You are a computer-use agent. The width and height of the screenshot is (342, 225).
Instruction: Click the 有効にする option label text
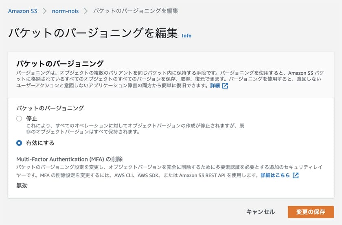pyautogui.click(x=40, y=143)
